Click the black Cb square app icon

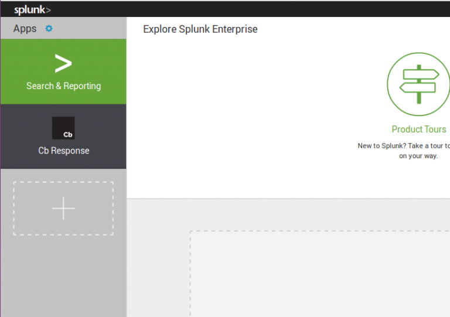(63, 128)
